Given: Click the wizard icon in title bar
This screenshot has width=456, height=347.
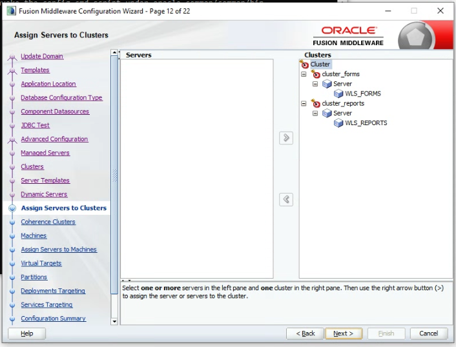Looking at the screenshot, I should [12, 11].
